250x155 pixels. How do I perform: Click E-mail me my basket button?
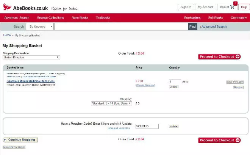[14, 147]
